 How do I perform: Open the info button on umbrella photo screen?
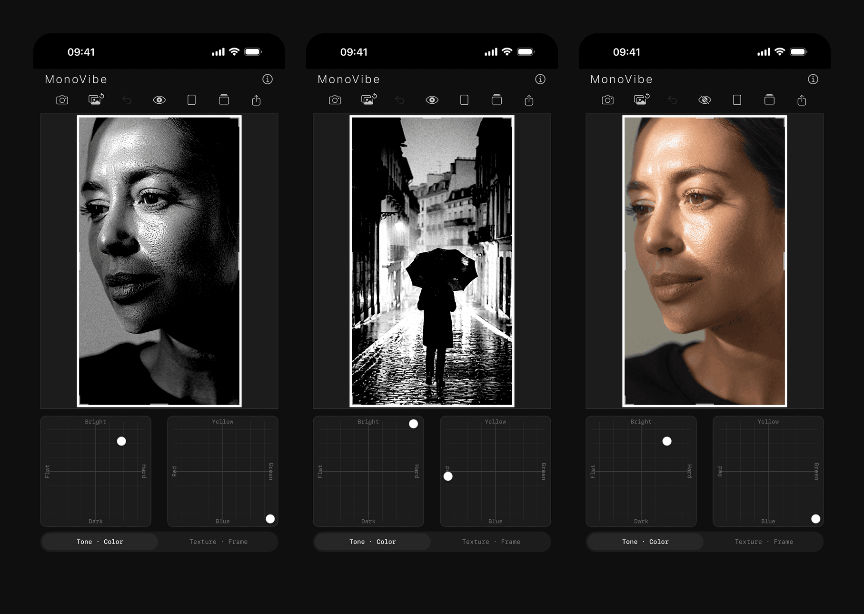tap(540, 79)
